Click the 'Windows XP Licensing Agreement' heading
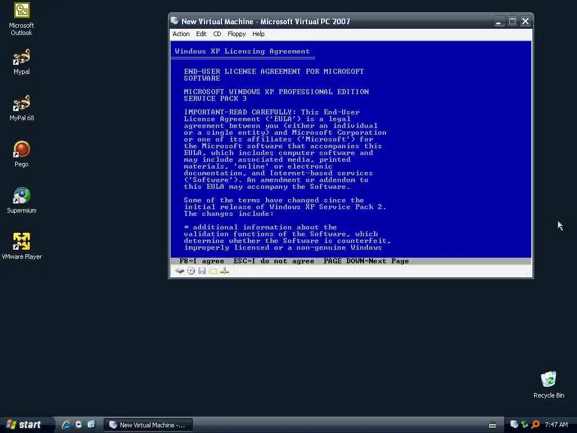 (242, 51)
